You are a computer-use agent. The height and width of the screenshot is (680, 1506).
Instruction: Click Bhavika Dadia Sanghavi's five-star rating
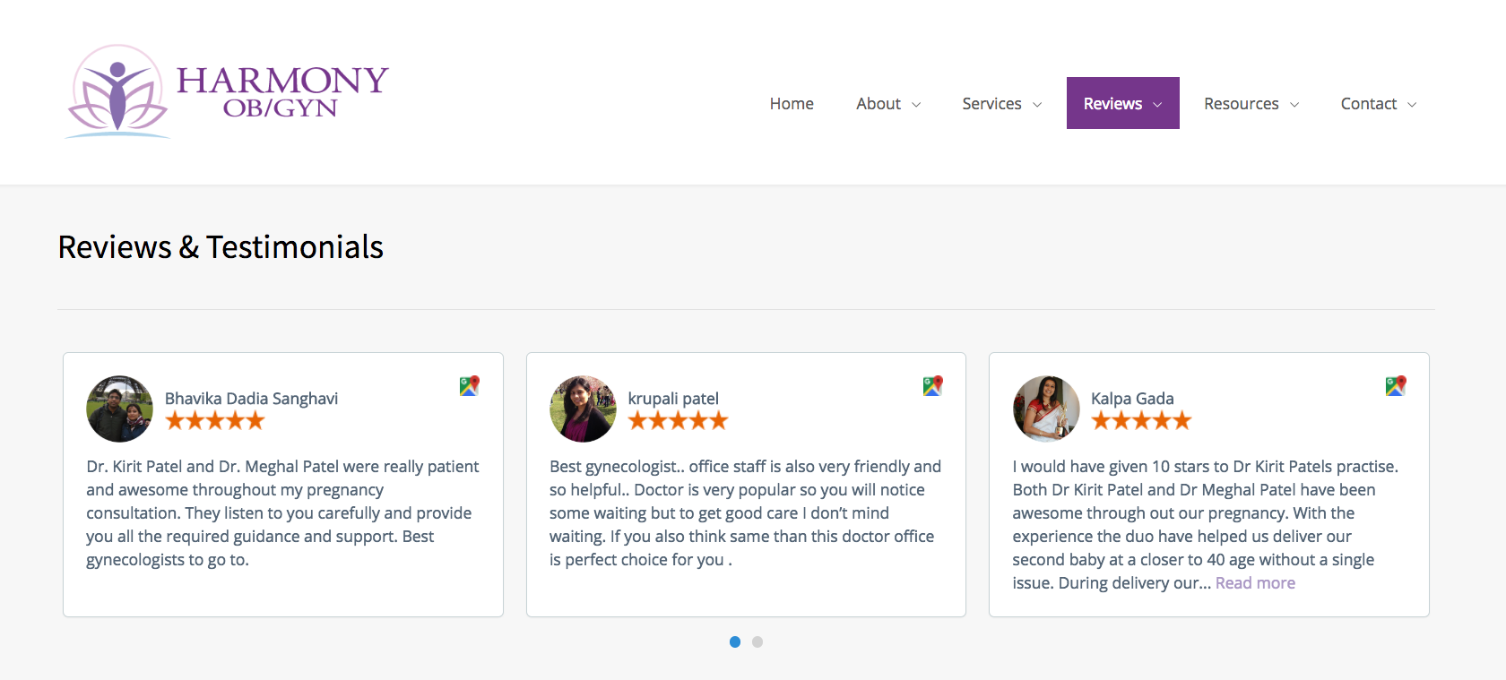215,421
